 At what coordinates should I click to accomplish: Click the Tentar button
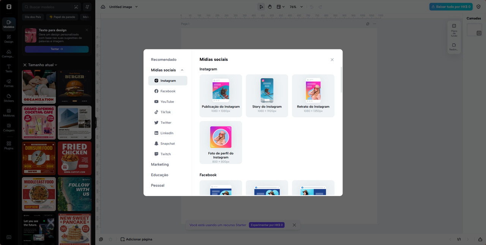(x=57, y=49)
